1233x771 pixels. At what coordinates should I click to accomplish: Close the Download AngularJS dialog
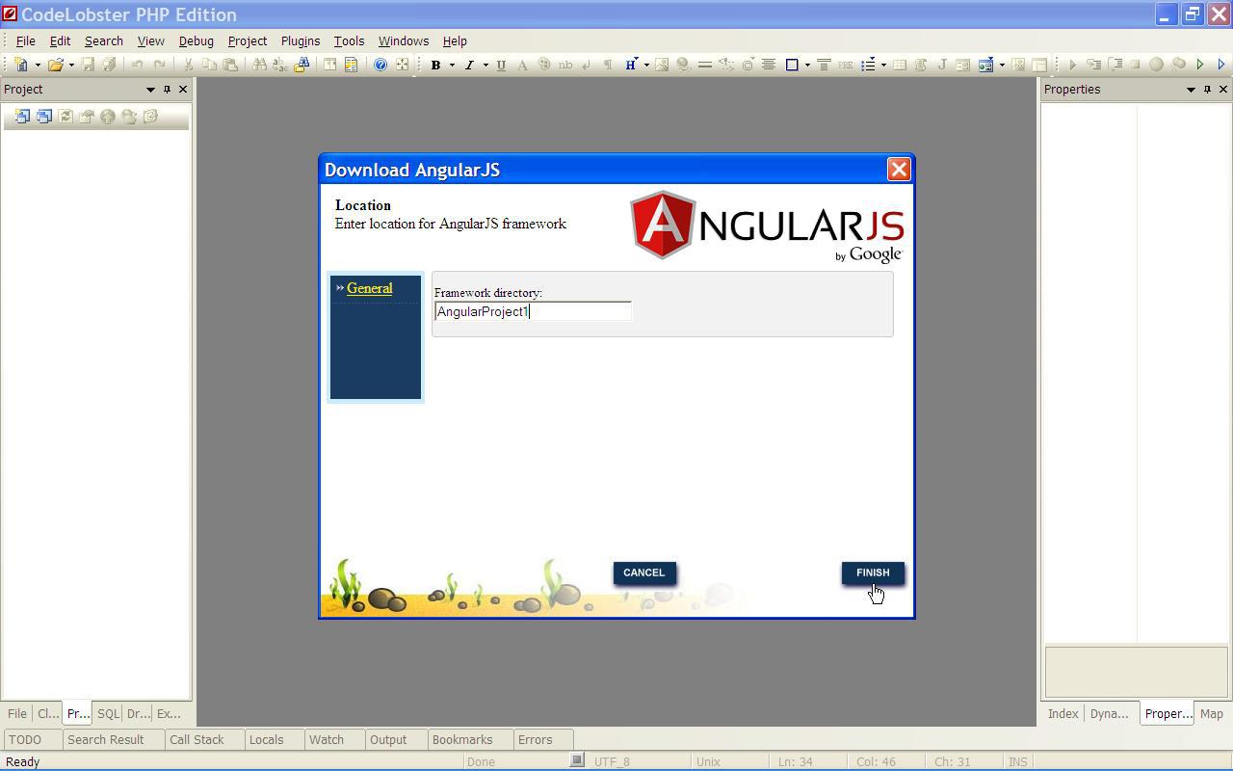pos(899,170)
